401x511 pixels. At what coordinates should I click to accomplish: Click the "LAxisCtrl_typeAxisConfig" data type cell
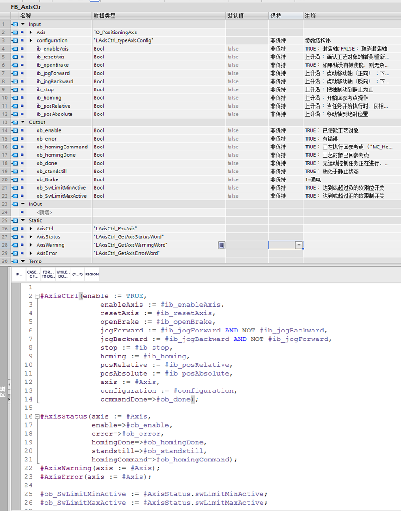coord(159,40)
